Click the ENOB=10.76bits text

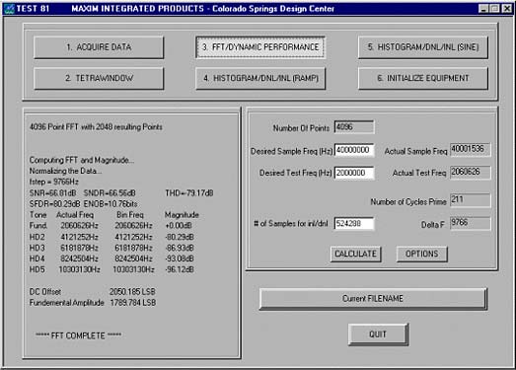click(111, 204)
